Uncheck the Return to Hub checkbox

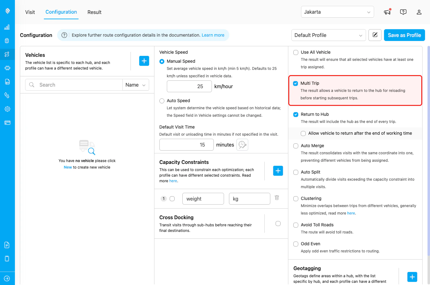click(296, 115)
